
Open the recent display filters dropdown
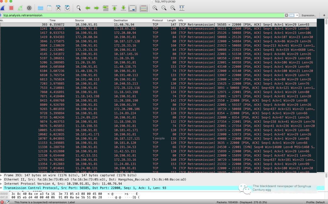click(297, 15)
